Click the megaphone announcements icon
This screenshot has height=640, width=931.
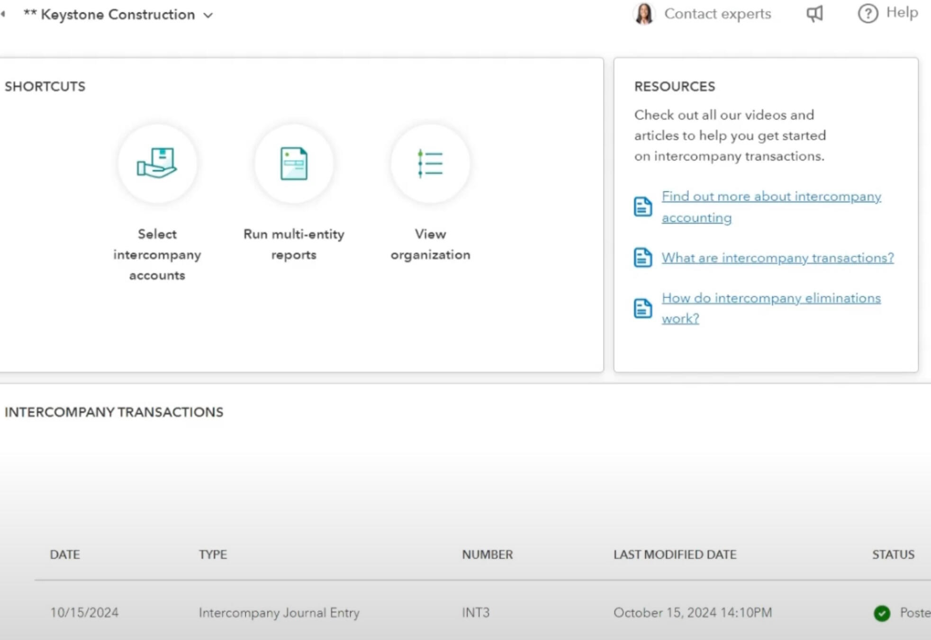pos(814,14)
